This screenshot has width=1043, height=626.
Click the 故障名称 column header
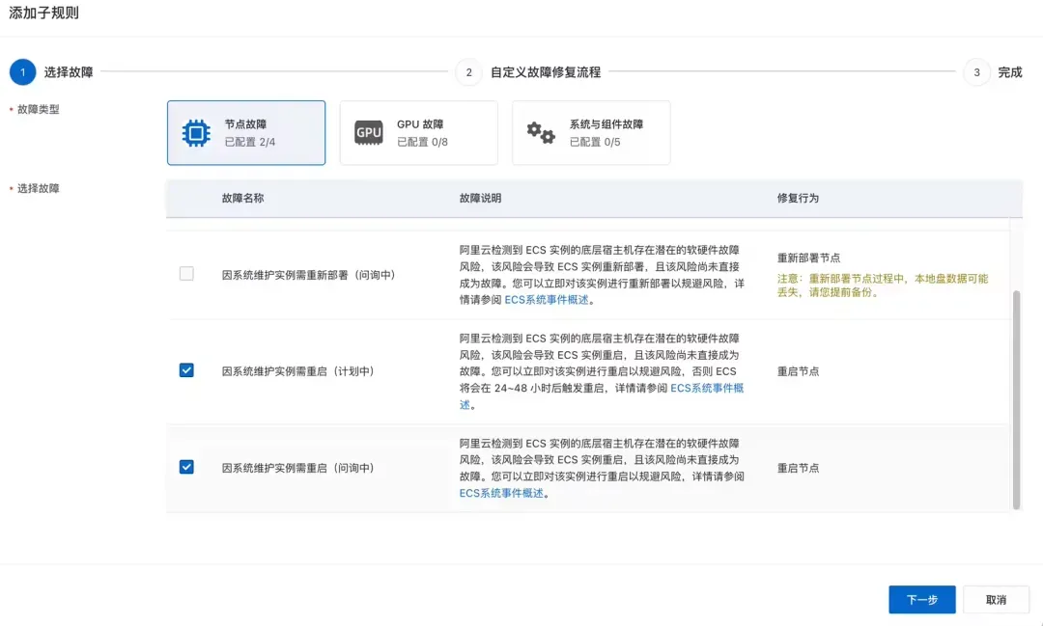pos(242,198)
